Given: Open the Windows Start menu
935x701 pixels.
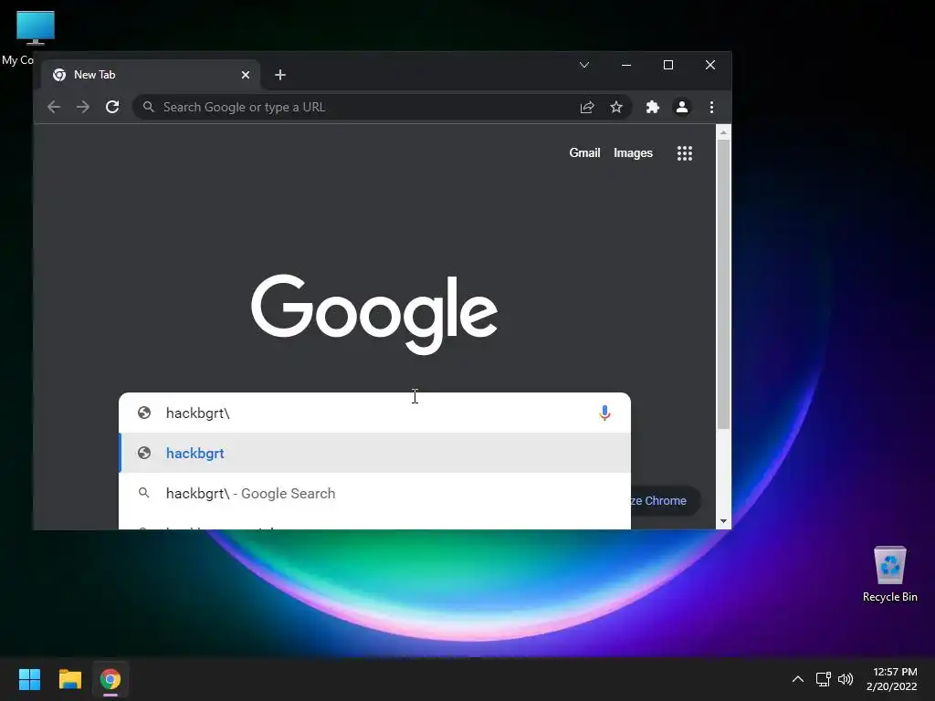Looking at the screenshot, I should 29,679.
